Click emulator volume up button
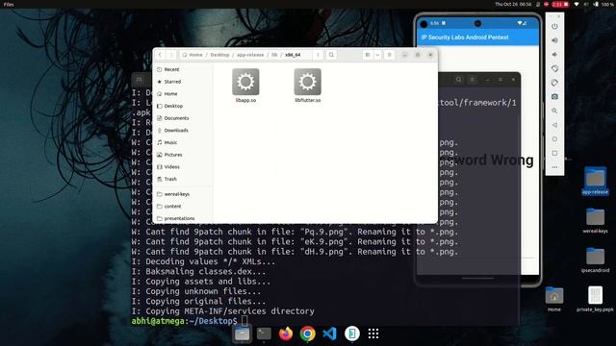This screenshot has height=346, width=616. pos(554,40)
